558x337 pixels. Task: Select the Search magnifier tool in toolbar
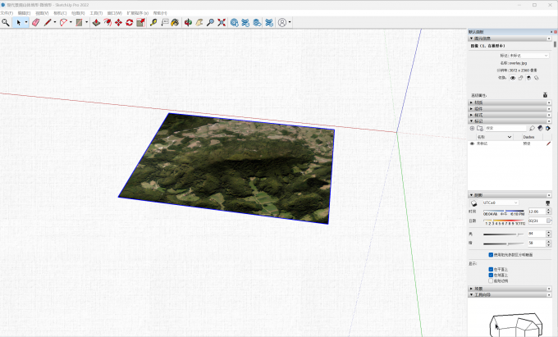(6, 22)
